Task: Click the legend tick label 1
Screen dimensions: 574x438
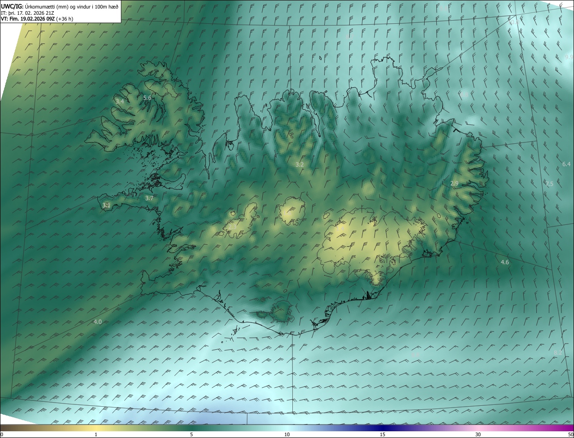Action: point(96,434)
